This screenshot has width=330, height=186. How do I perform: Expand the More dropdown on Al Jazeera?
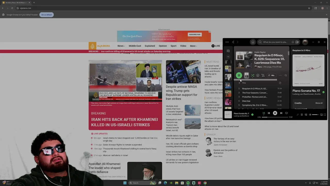click(193, 46)
